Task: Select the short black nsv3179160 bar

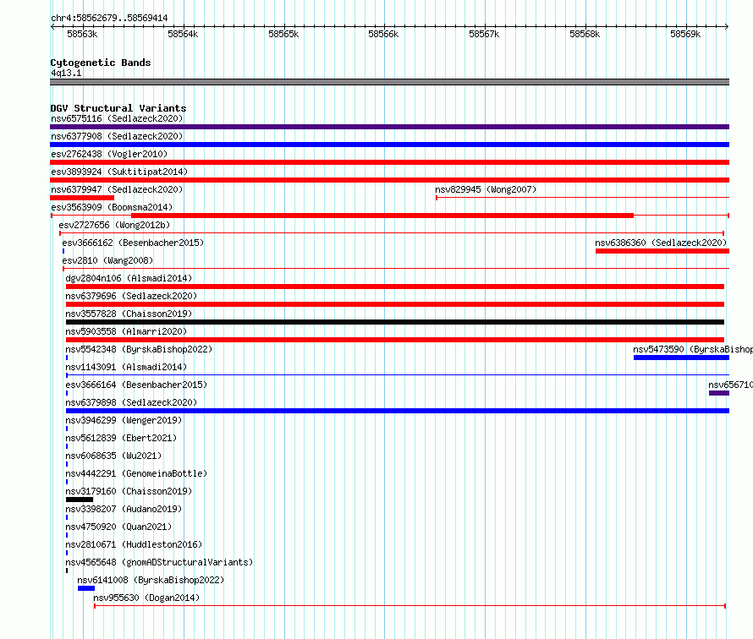Action: (80, 500)
